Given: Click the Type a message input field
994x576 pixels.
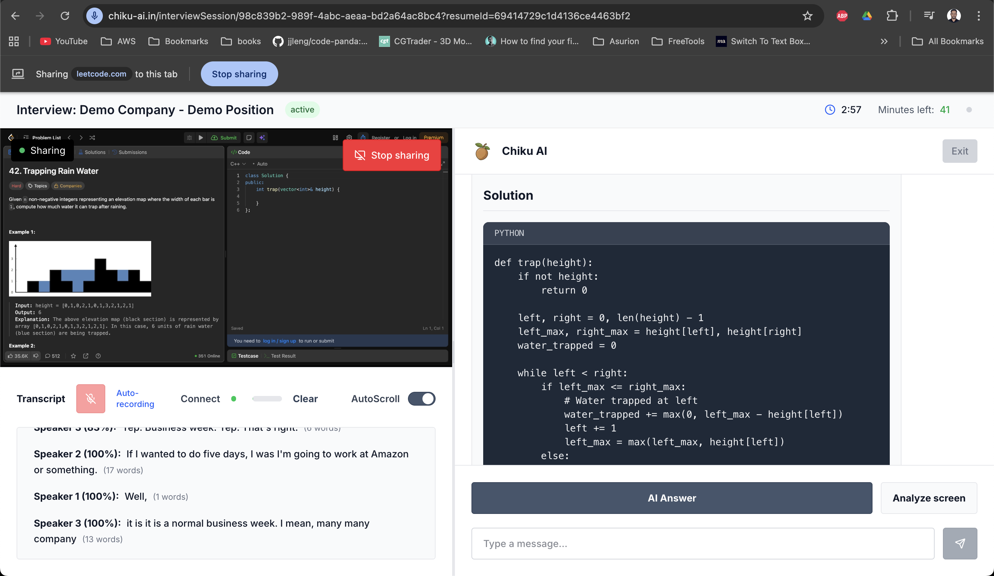Looking at the screenshot, I should click(x=702, y=543).
